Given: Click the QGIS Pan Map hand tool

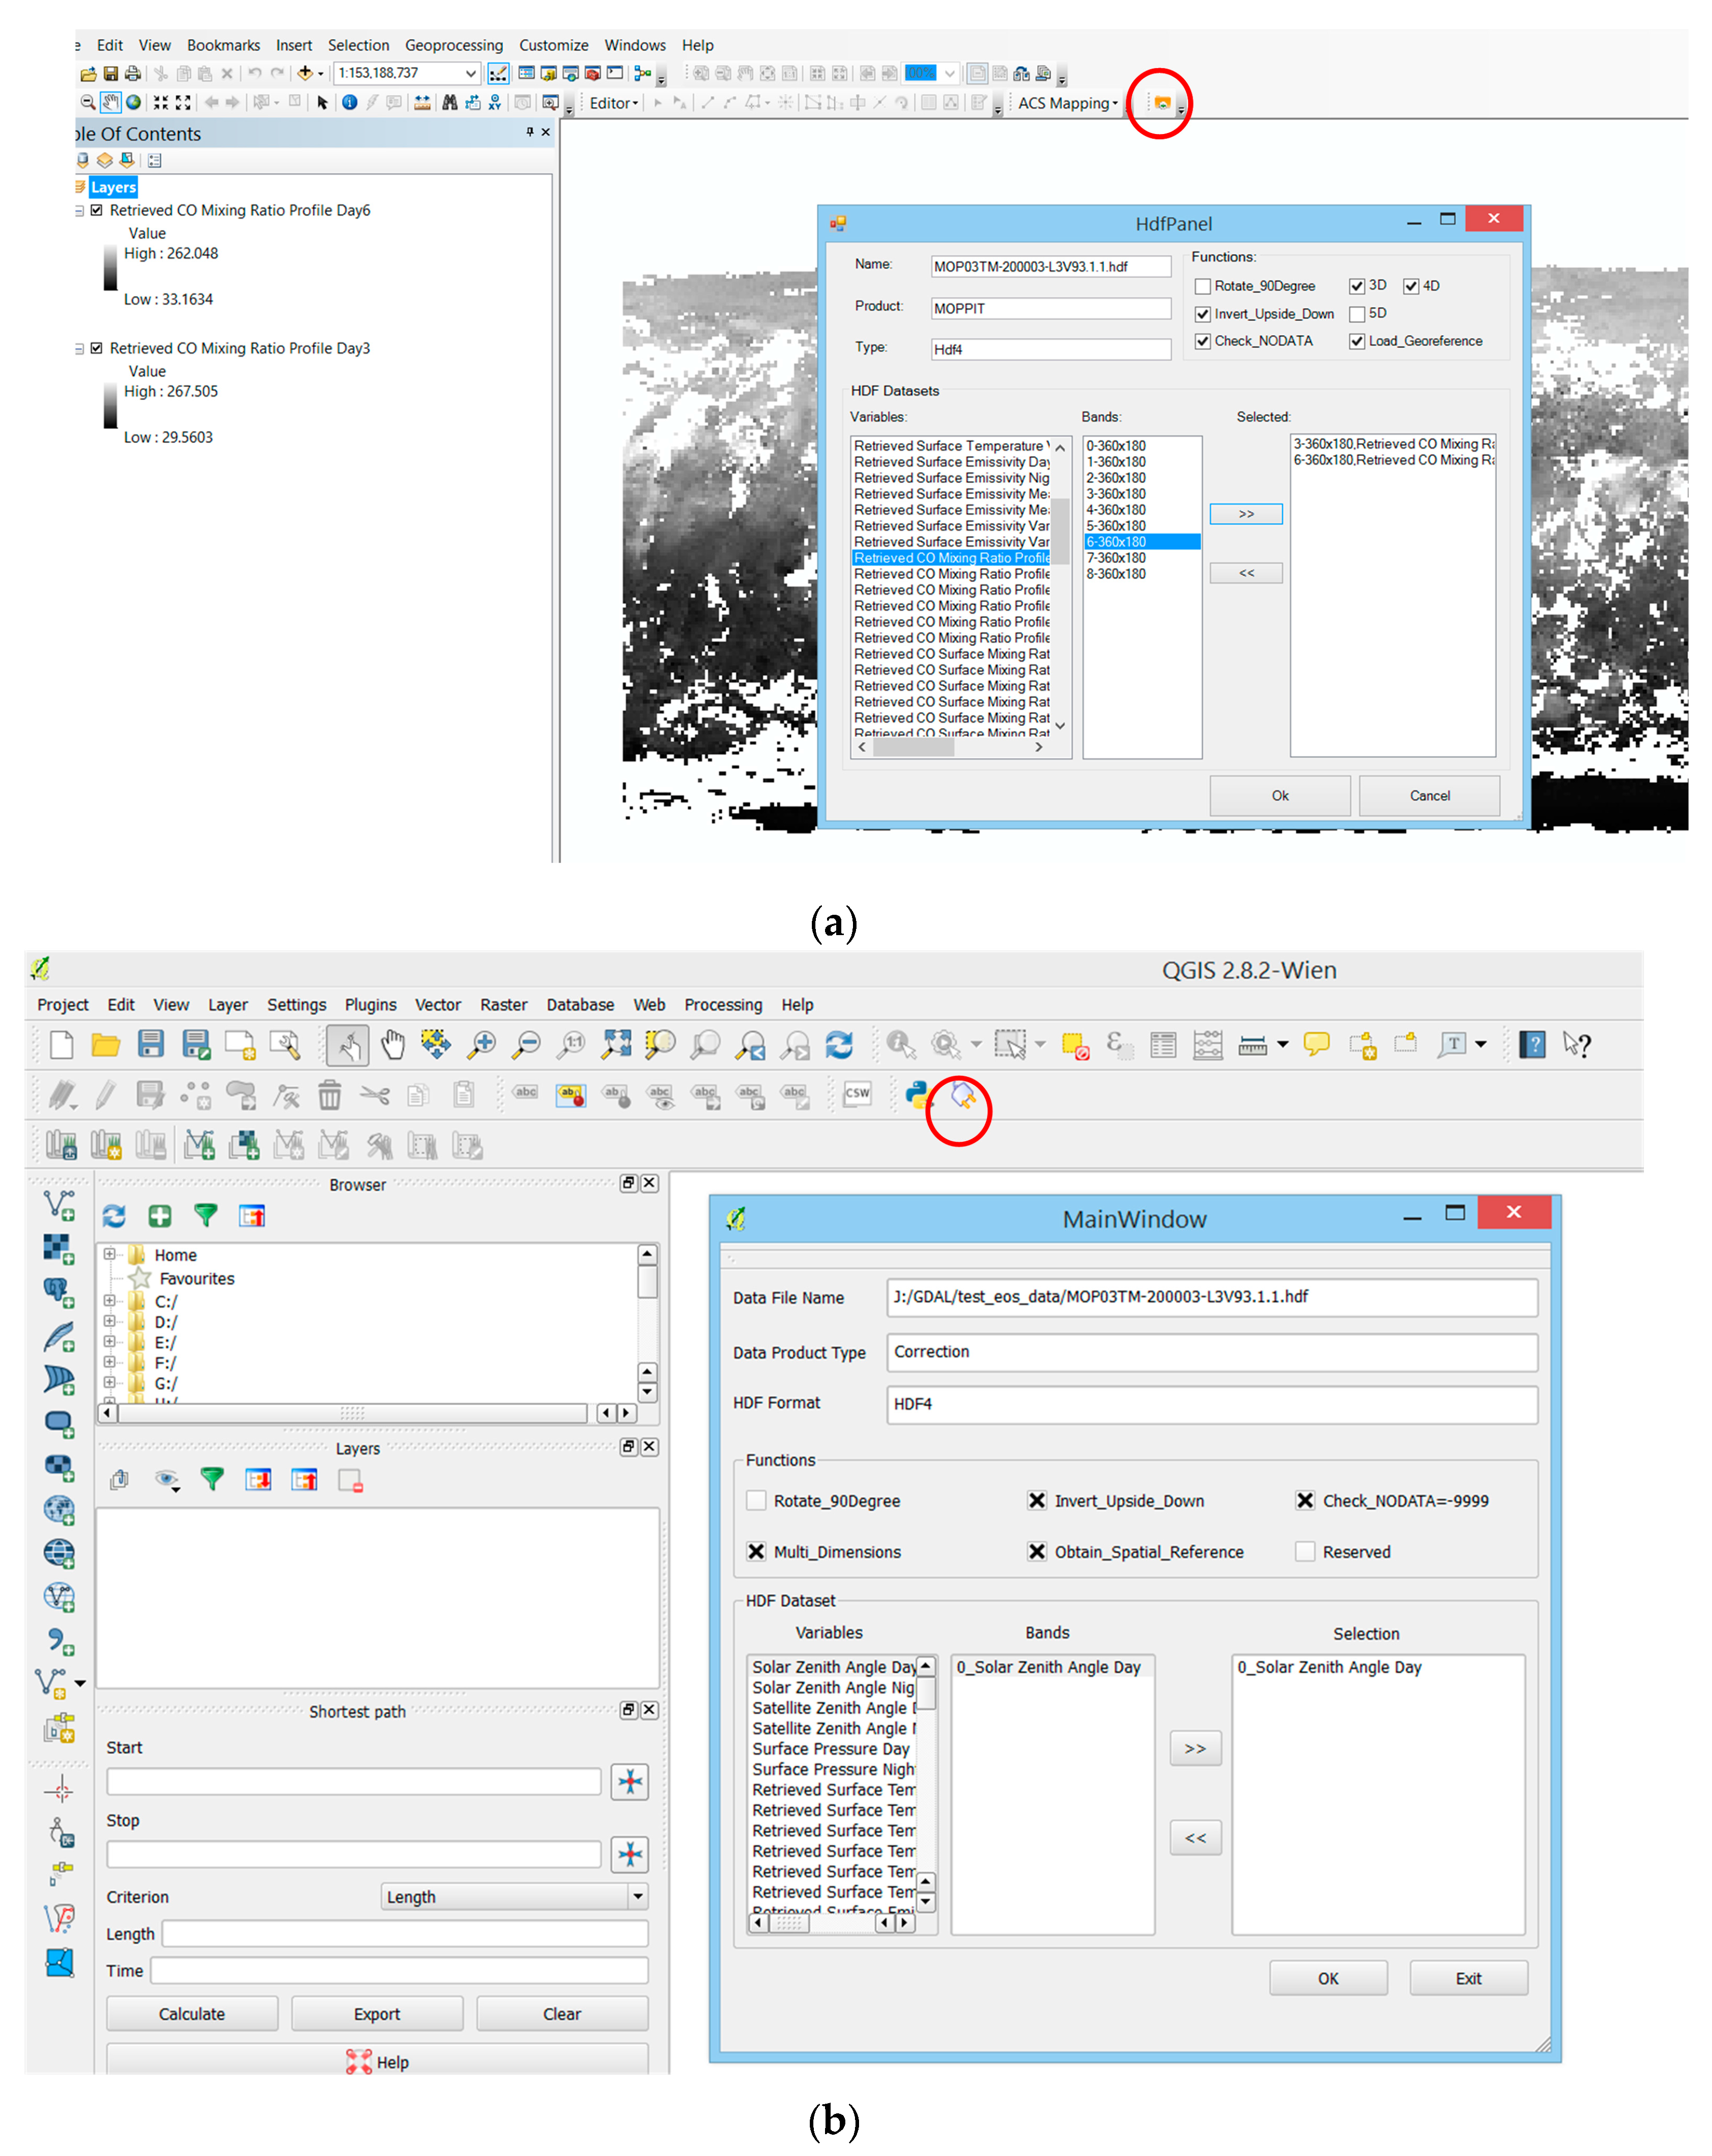Looking at the screenshot, I should [392, 1044].
